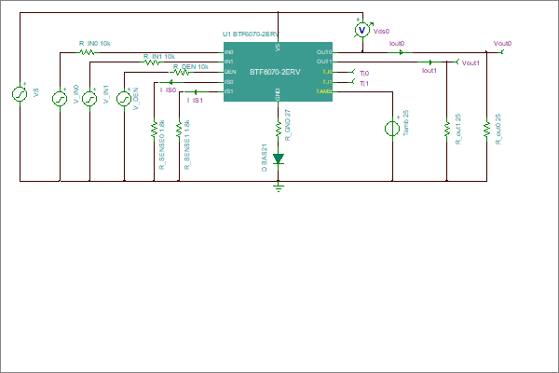Click the V_DEN source label text
The width and height of the screenshot is (559, 373).
pos(136,99)
